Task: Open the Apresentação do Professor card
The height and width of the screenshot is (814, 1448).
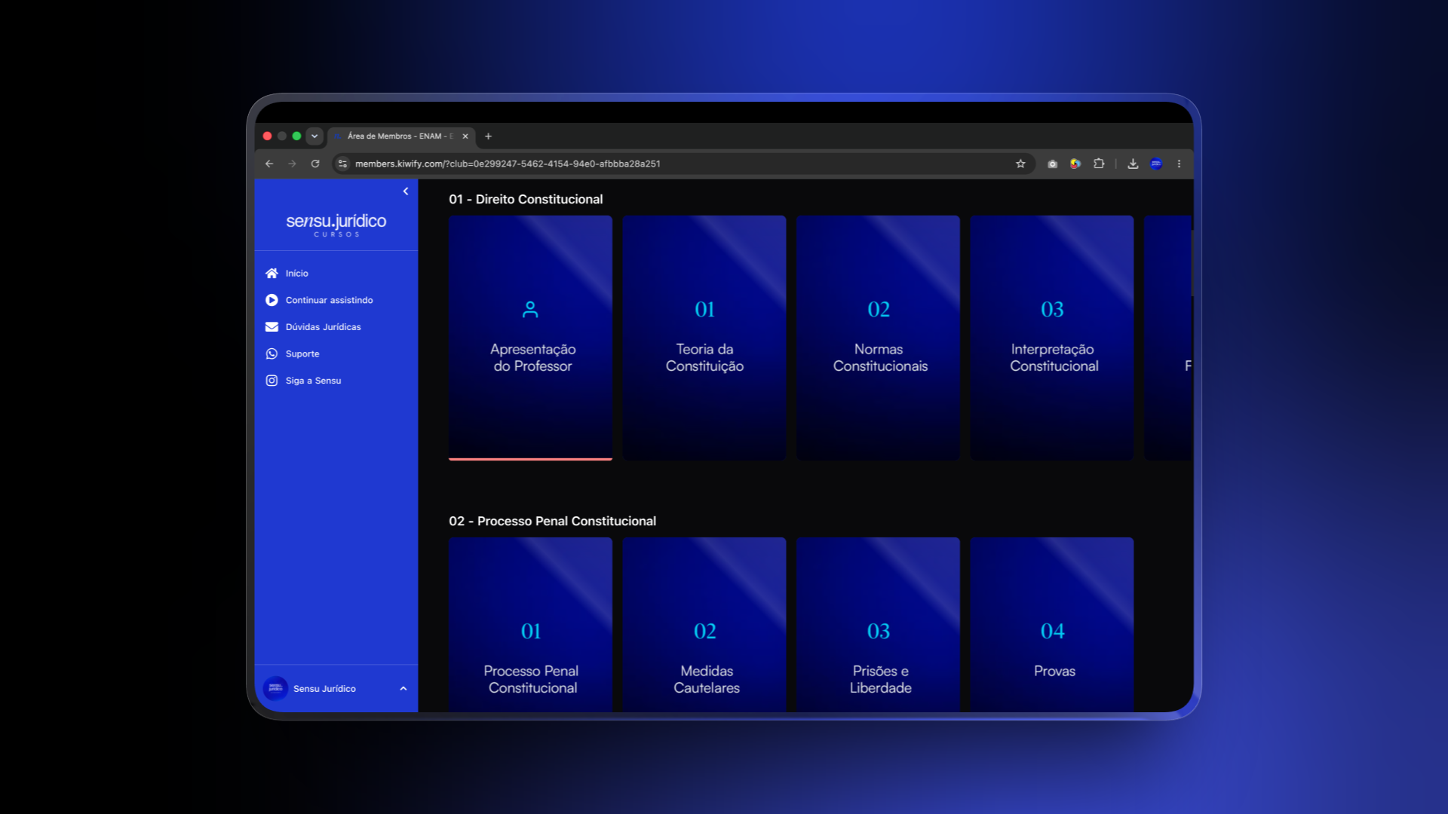Action: click(531, 338)
